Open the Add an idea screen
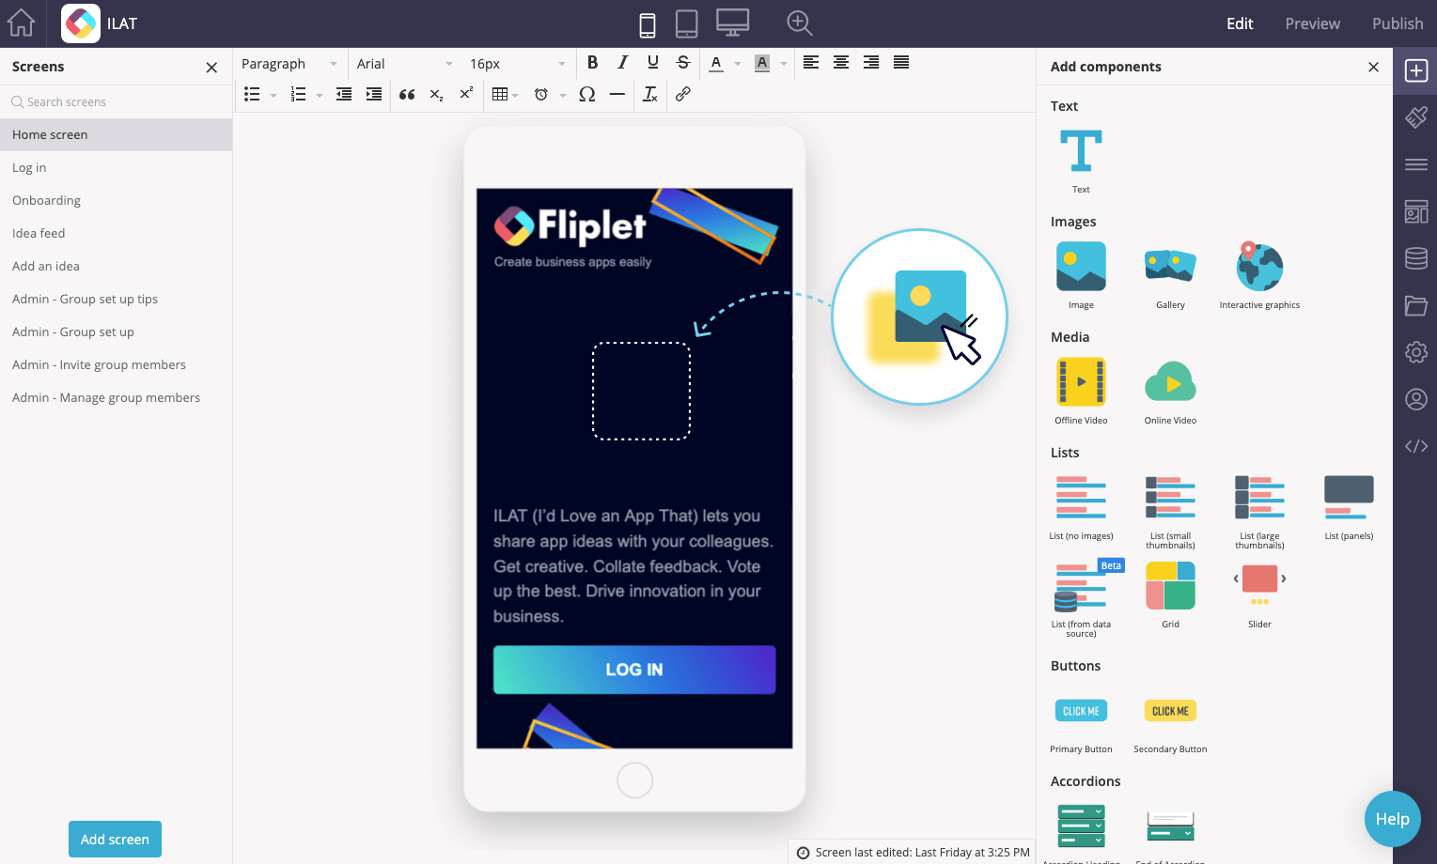 point(117,266)
